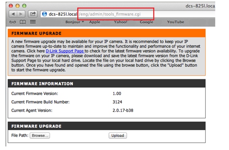Click the globe site icon in address bar
This screenshot has width=229, height=150.
coord(45,14)
